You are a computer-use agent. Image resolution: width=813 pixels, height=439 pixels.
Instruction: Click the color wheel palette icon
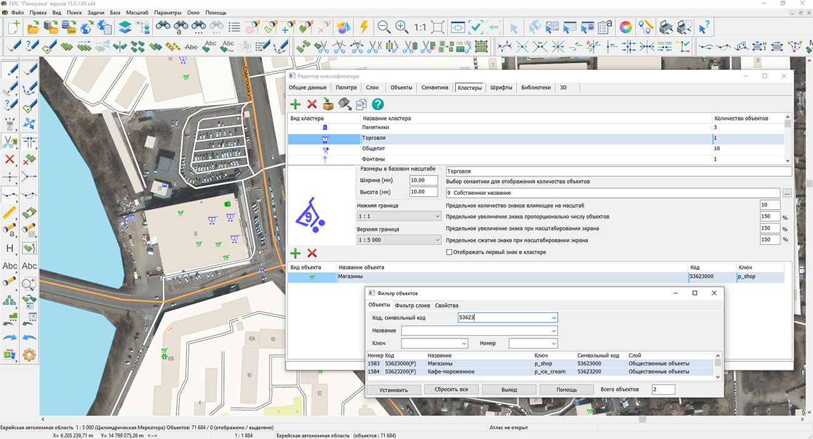[x=625, y=27]
